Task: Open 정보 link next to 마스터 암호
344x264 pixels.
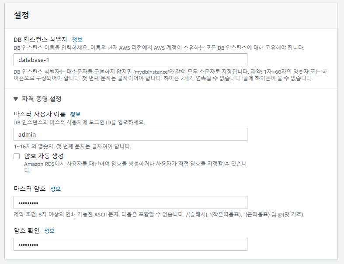Action: coord(55,189)
